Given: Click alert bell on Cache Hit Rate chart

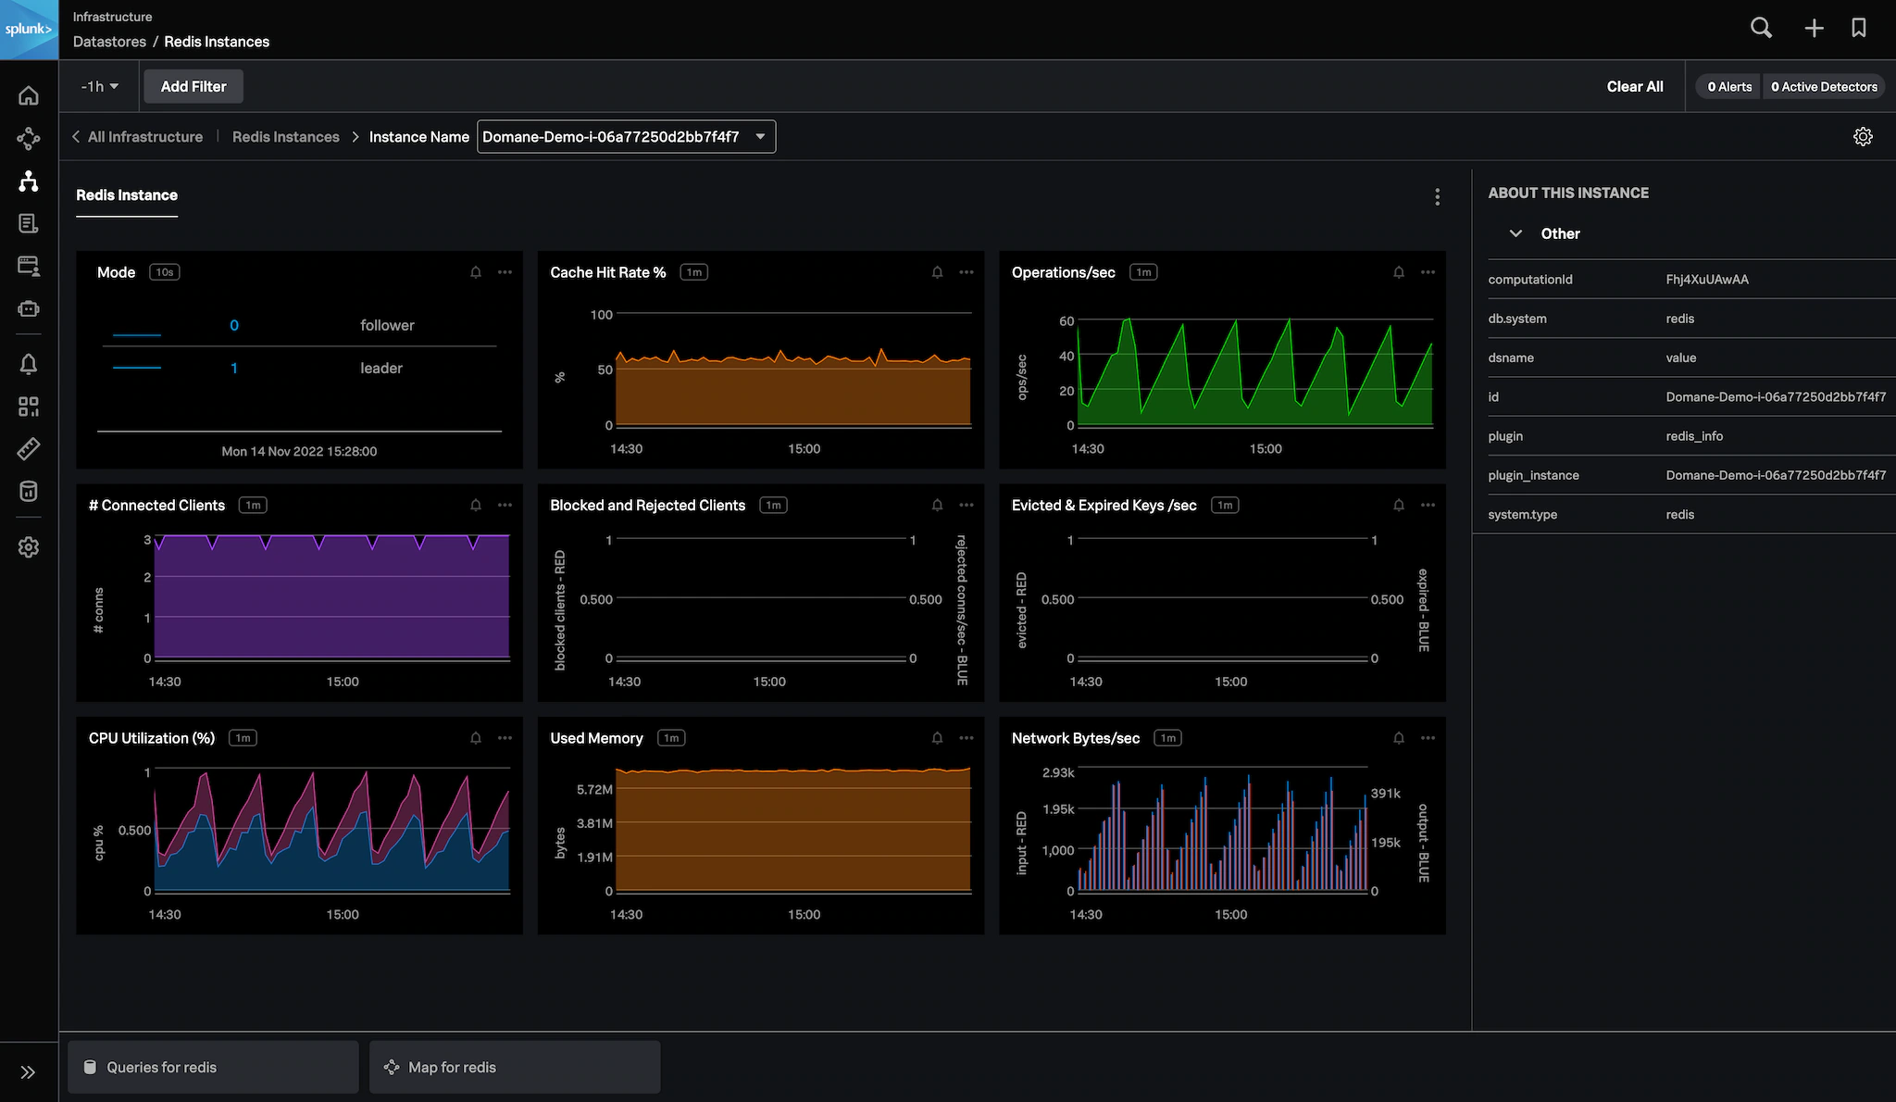Looking at the screenshot, I should pos(937,272).
